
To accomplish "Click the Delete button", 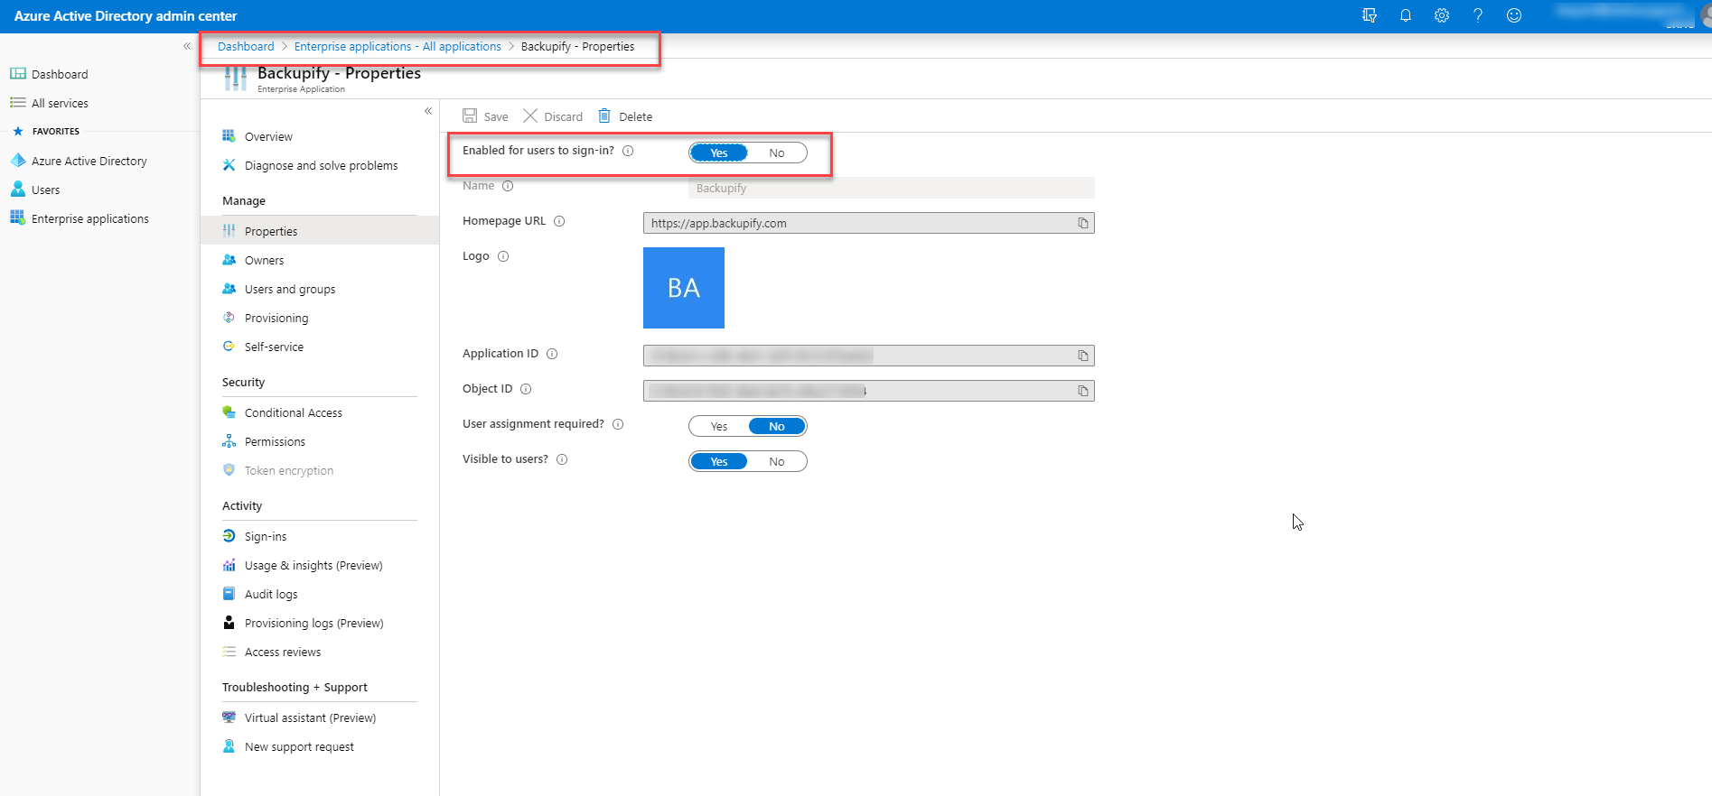I will 625,116.
